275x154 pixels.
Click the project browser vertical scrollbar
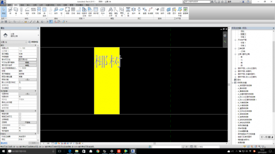point(273,76)
